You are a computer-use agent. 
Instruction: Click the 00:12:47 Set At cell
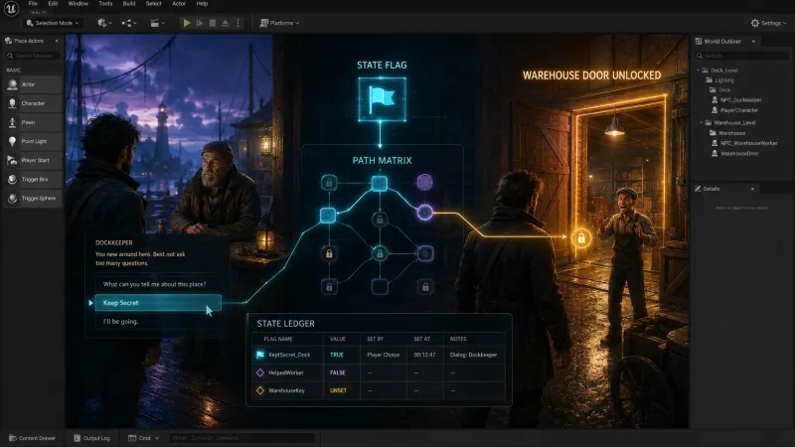click(424, 355)
